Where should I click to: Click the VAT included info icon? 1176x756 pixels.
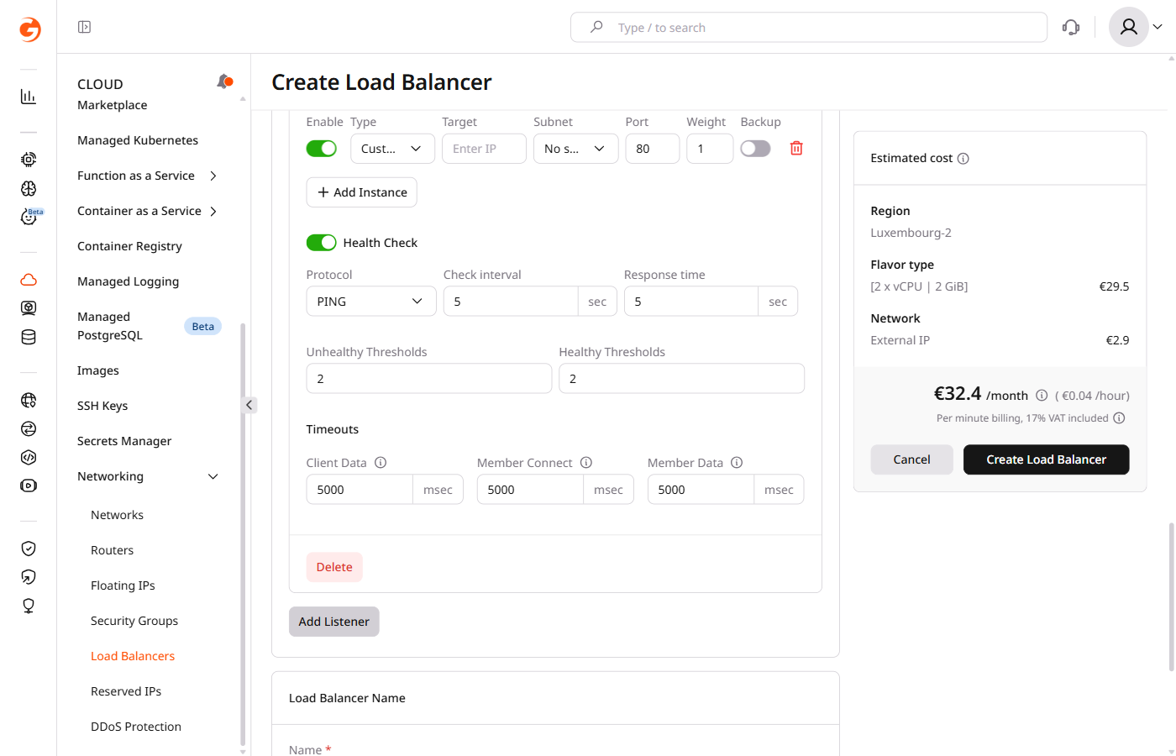tap(1119, 417)
